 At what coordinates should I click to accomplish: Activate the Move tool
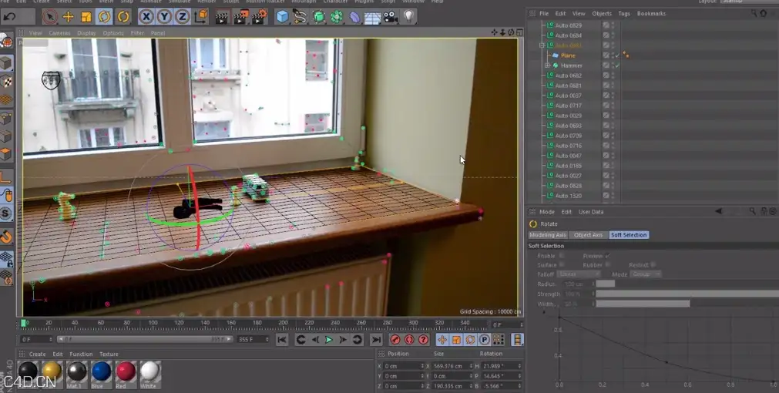[68, 17]
